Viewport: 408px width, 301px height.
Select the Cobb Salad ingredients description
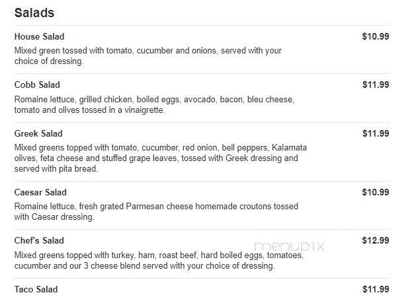(154, 105)
